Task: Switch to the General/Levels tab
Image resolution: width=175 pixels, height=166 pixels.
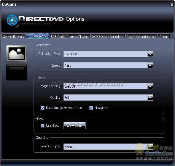Action: [x=13, y=37]
